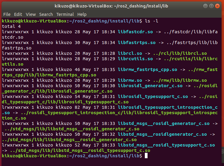Click the libstd_msgs__rosidl_typesupport_c.so symlink name
This screenshot has height=166, width=224.
pyautogui.click(x=166, y=145)
